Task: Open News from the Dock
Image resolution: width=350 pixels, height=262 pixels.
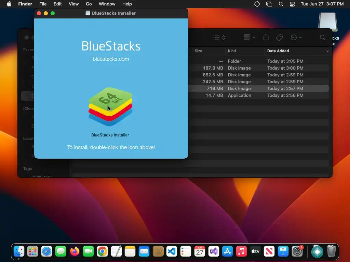Action: (269, 251)
